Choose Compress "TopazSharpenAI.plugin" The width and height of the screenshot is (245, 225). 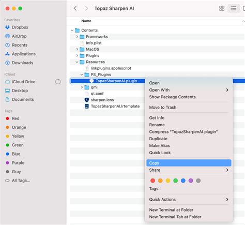tap(189, 132)
